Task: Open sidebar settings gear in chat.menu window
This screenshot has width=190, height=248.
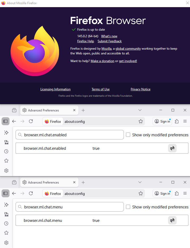Action: tap(6, 243)
